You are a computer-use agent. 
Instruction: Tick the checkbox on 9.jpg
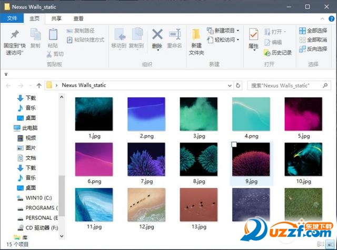pos(234,145)
